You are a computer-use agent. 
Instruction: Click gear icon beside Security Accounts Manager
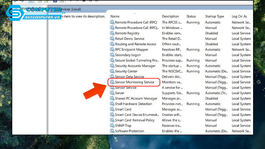tap(112, 66)
